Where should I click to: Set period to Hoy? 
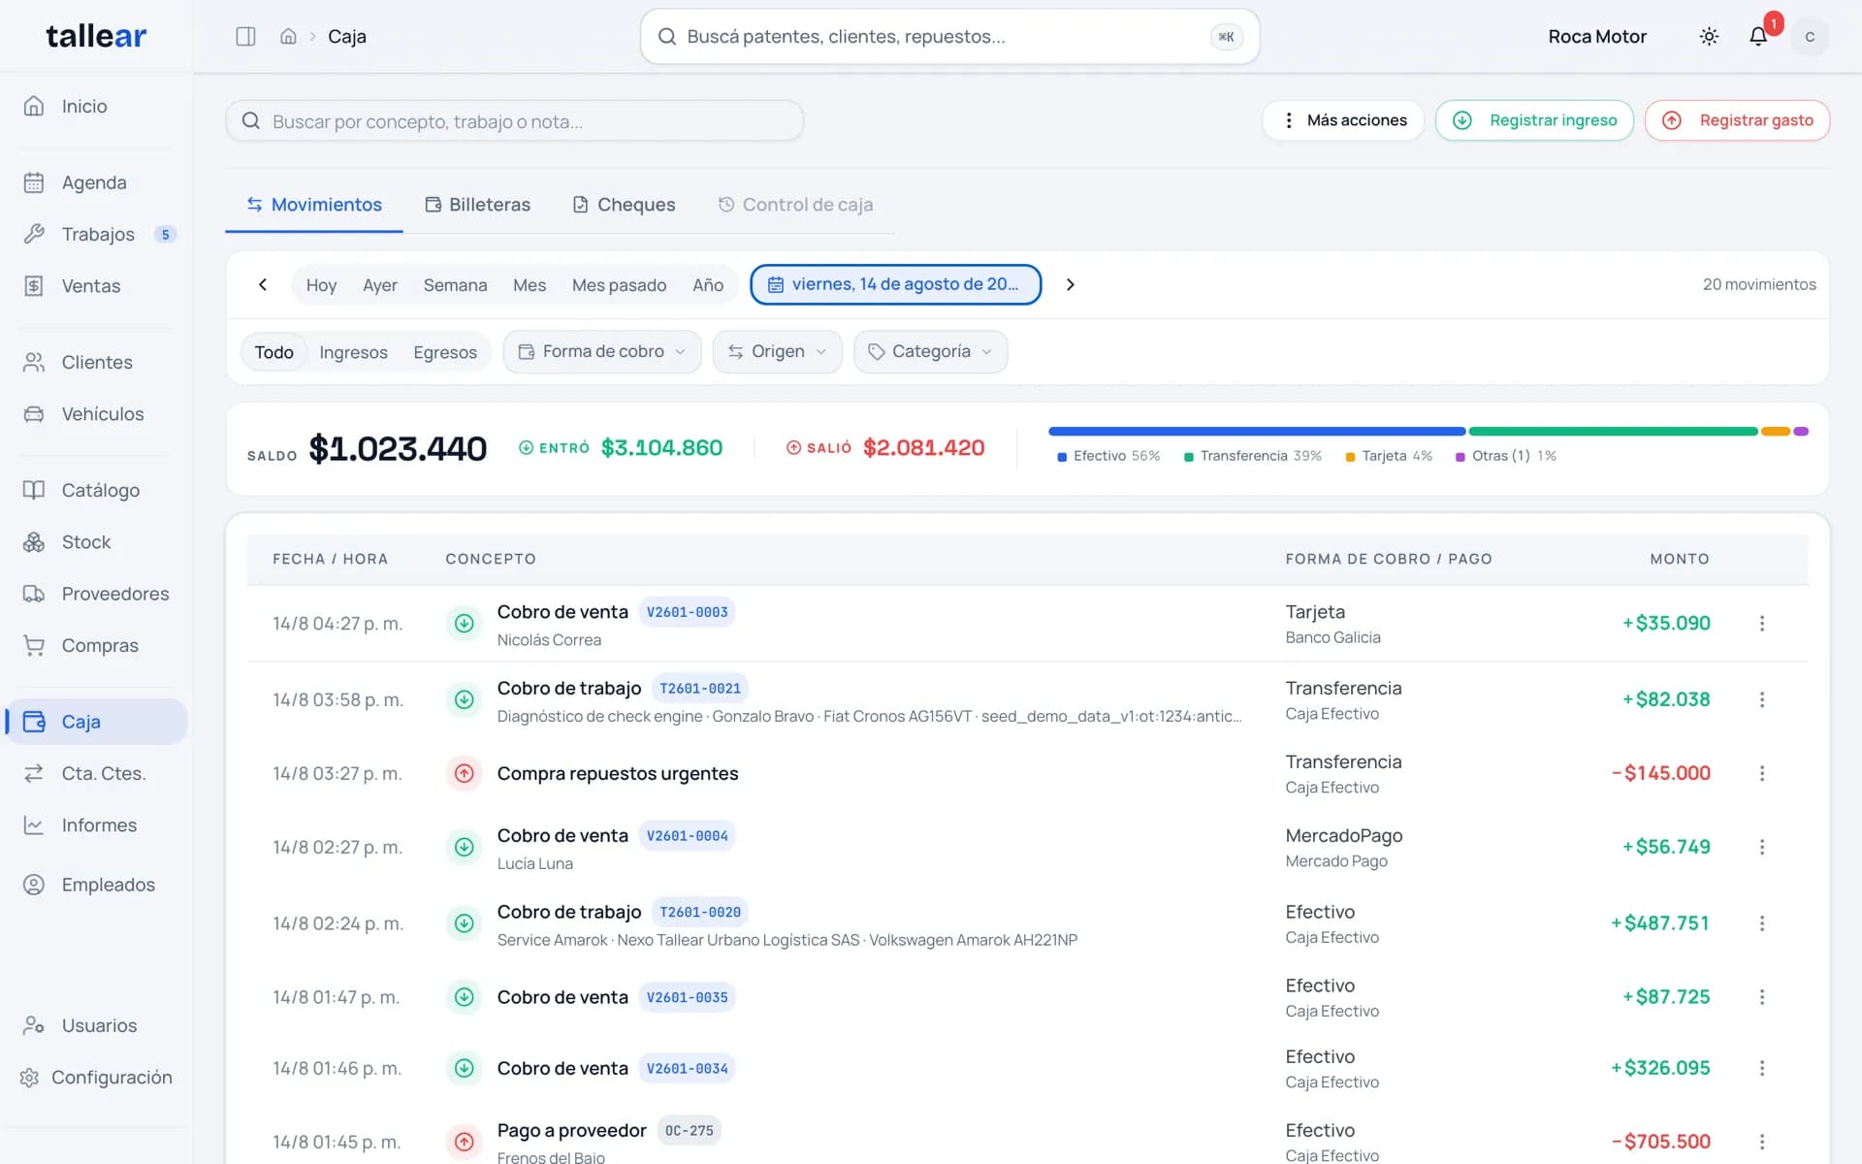tap(321, 285)
